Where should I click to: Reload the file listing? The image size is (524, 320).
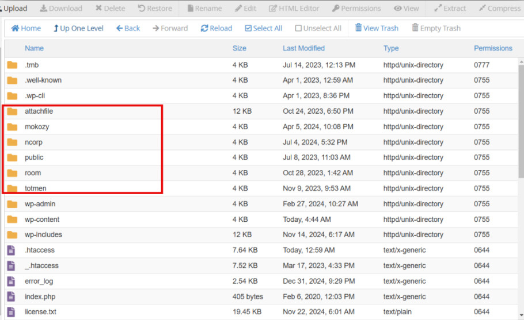tap(216, 28)
